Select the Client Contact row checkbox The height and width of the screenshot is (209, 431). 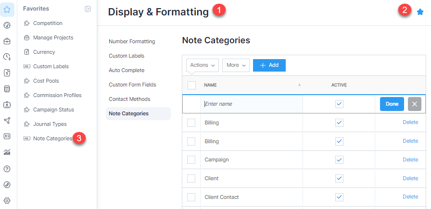[x=191, y=197]
